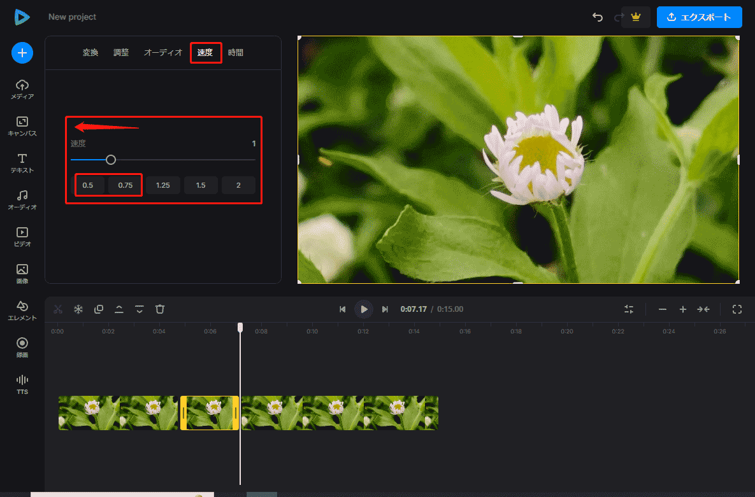Select the first timeline clip
755x497 pixels.
[x=118, y=413]
